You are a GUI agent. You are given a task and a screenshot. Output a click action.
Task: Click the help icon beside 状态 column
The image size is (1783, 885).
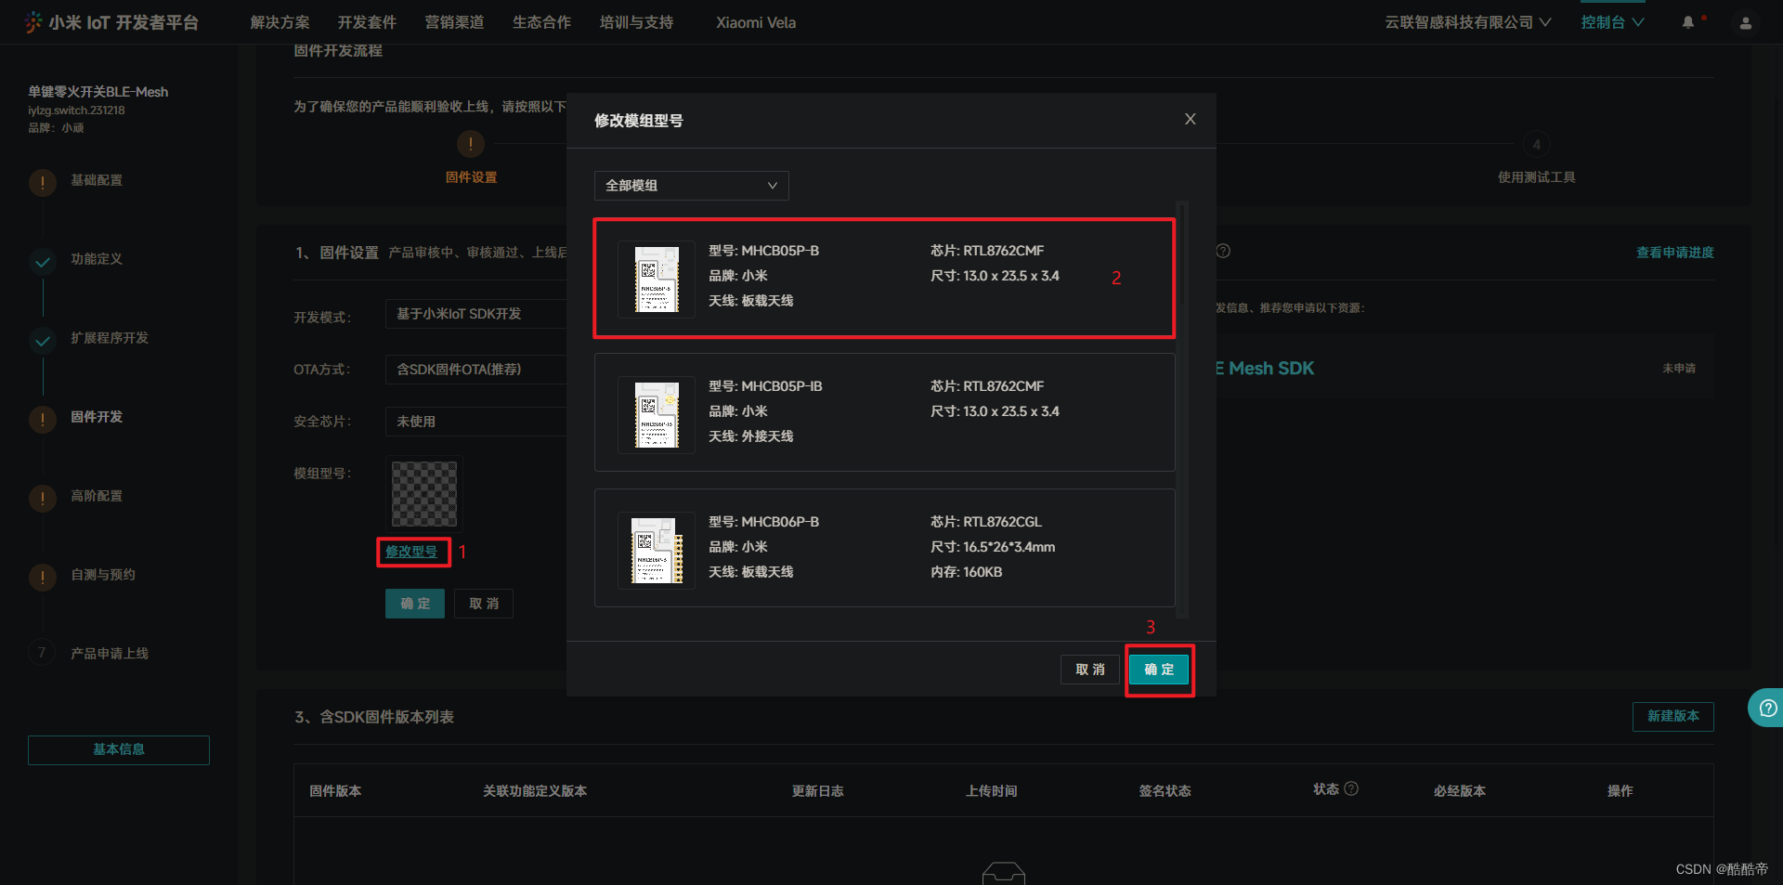click(1351, 788)
